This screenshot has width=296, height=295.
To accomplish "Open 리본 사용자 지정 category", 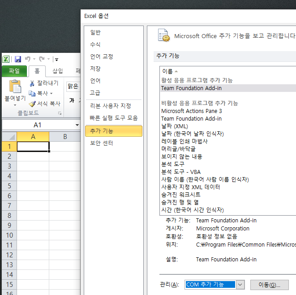I will click(x=114, y=106).
